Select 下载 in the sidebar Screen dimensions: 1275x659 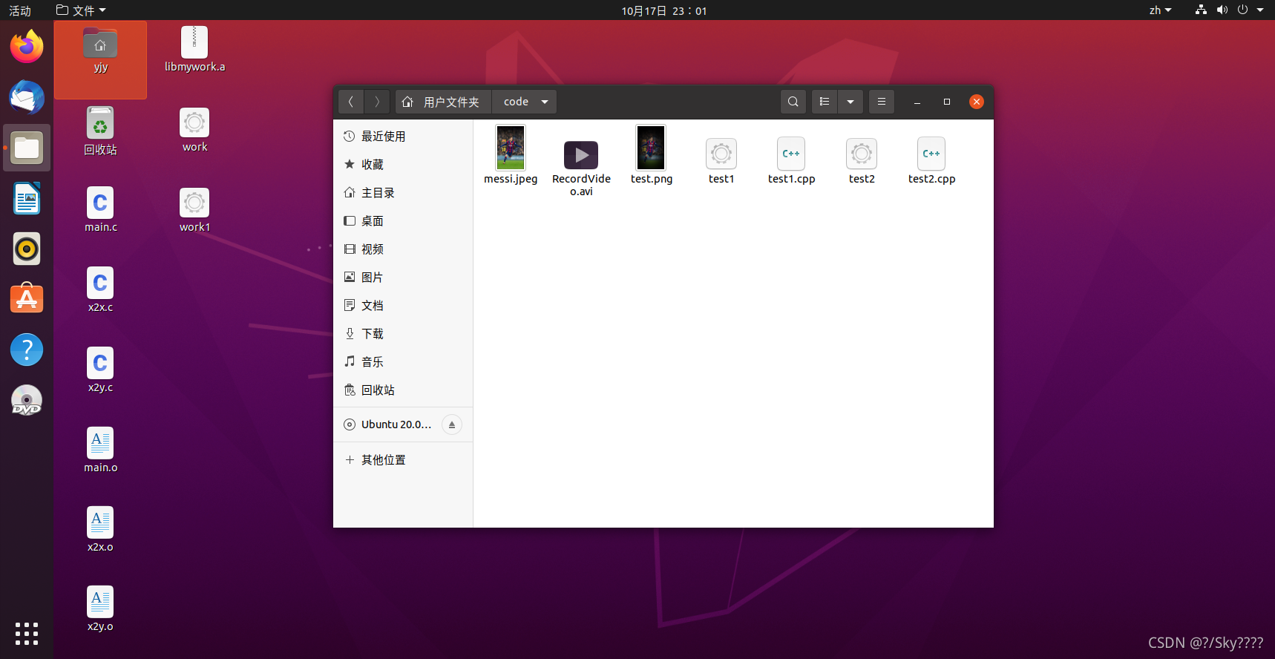403,334
